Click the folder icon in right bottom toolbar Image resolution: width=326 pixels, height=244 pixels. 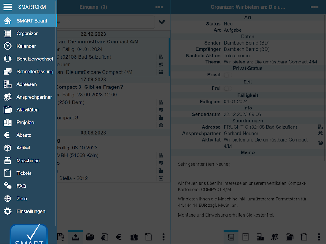(x=289, y=237)
